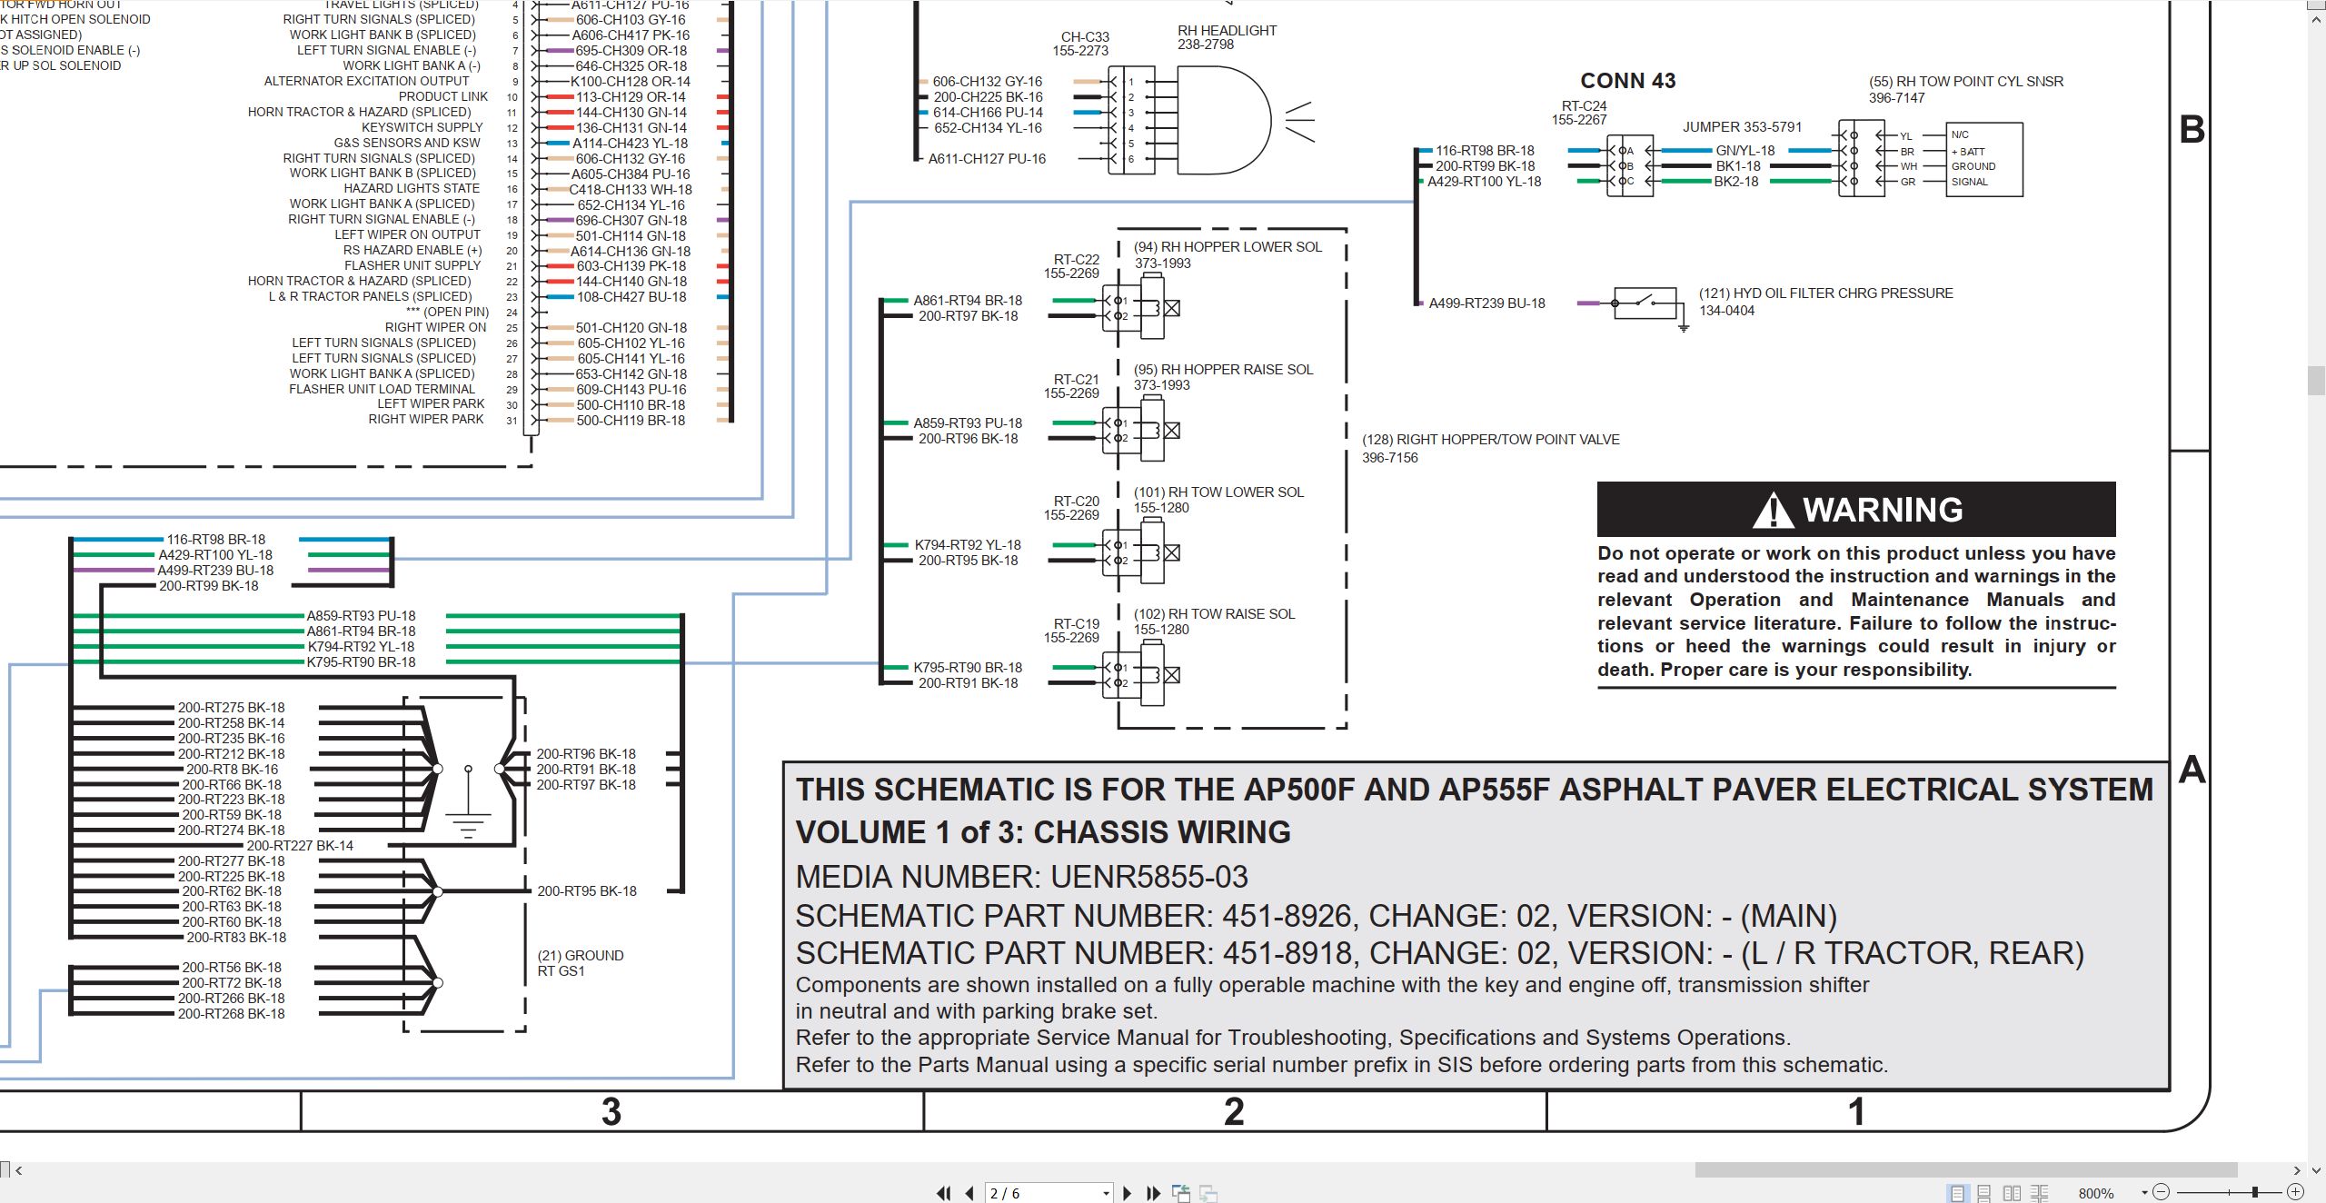Click the horizontal scrollbar thumb

click(1966, 1169)
